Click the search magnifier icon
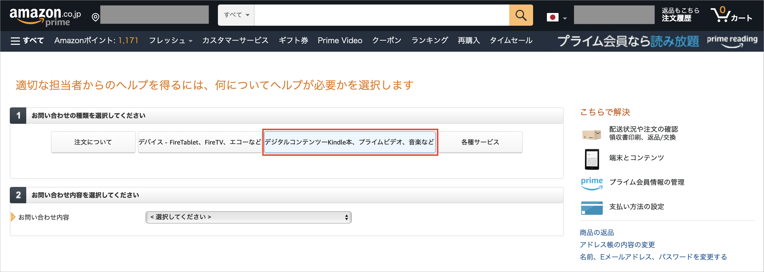This screenshot has height=272, width=764. tap(521, 15)
